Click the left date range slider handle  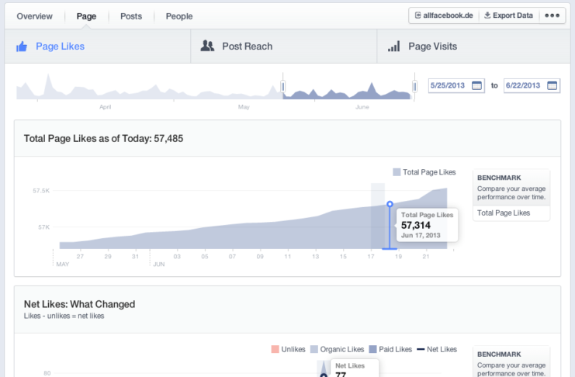pos(282,87)
